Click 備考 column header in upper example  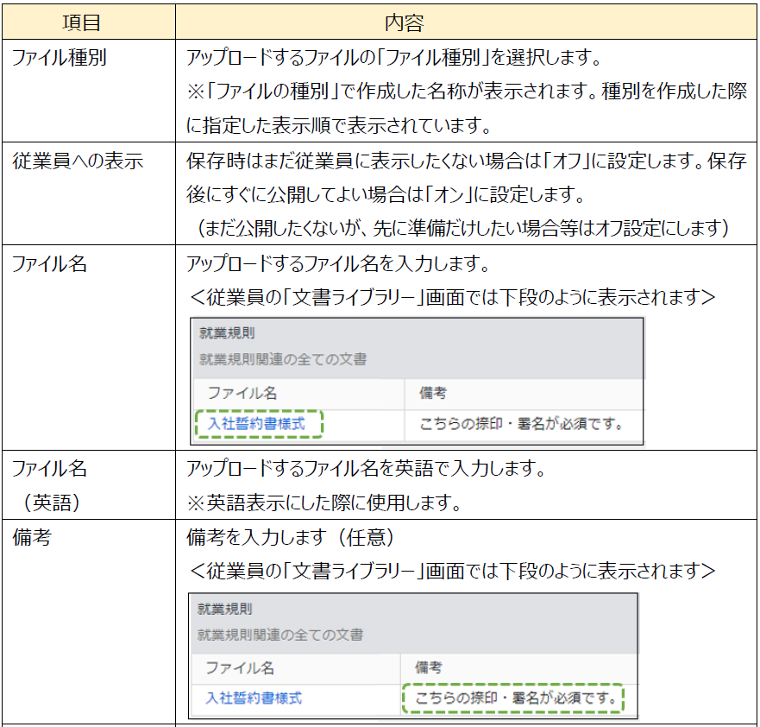(434, 394)
